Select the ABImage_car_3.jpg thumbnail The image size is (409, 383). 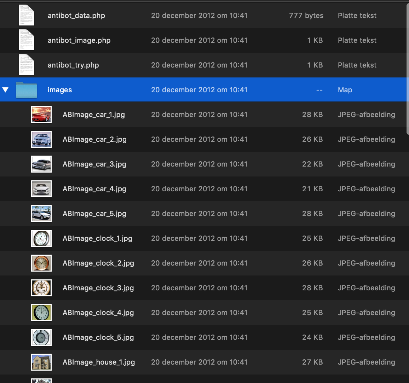(x=41, y=164)
